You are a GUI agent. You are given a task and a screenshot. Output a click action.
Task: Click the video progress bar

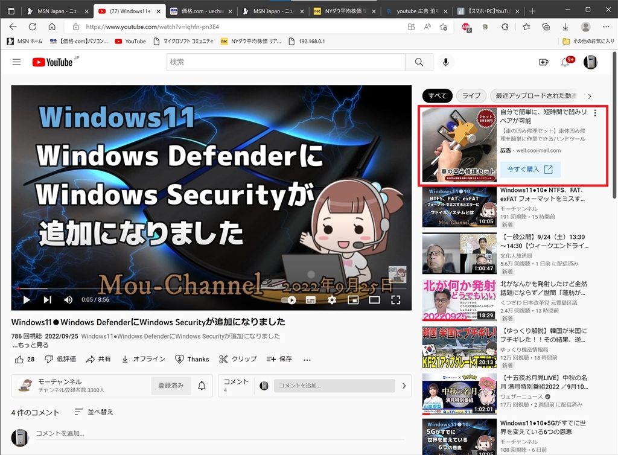pos(211,288)
